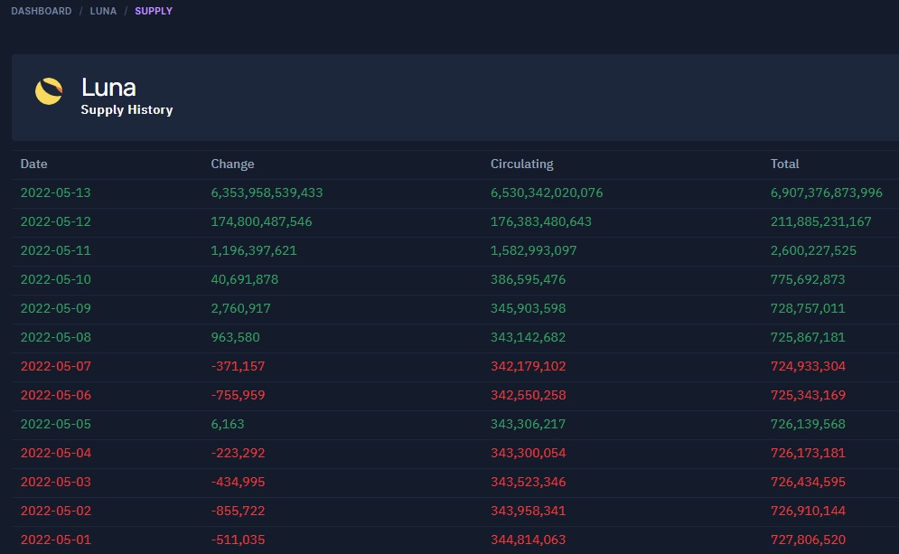The width and height of the screenshot is (899, 554).
Task: Select change value -223,292
Action: pos(238,453)
